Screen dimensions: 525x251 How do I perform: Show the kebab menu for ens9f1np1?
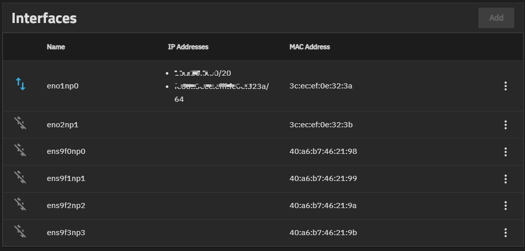point(506,179)
